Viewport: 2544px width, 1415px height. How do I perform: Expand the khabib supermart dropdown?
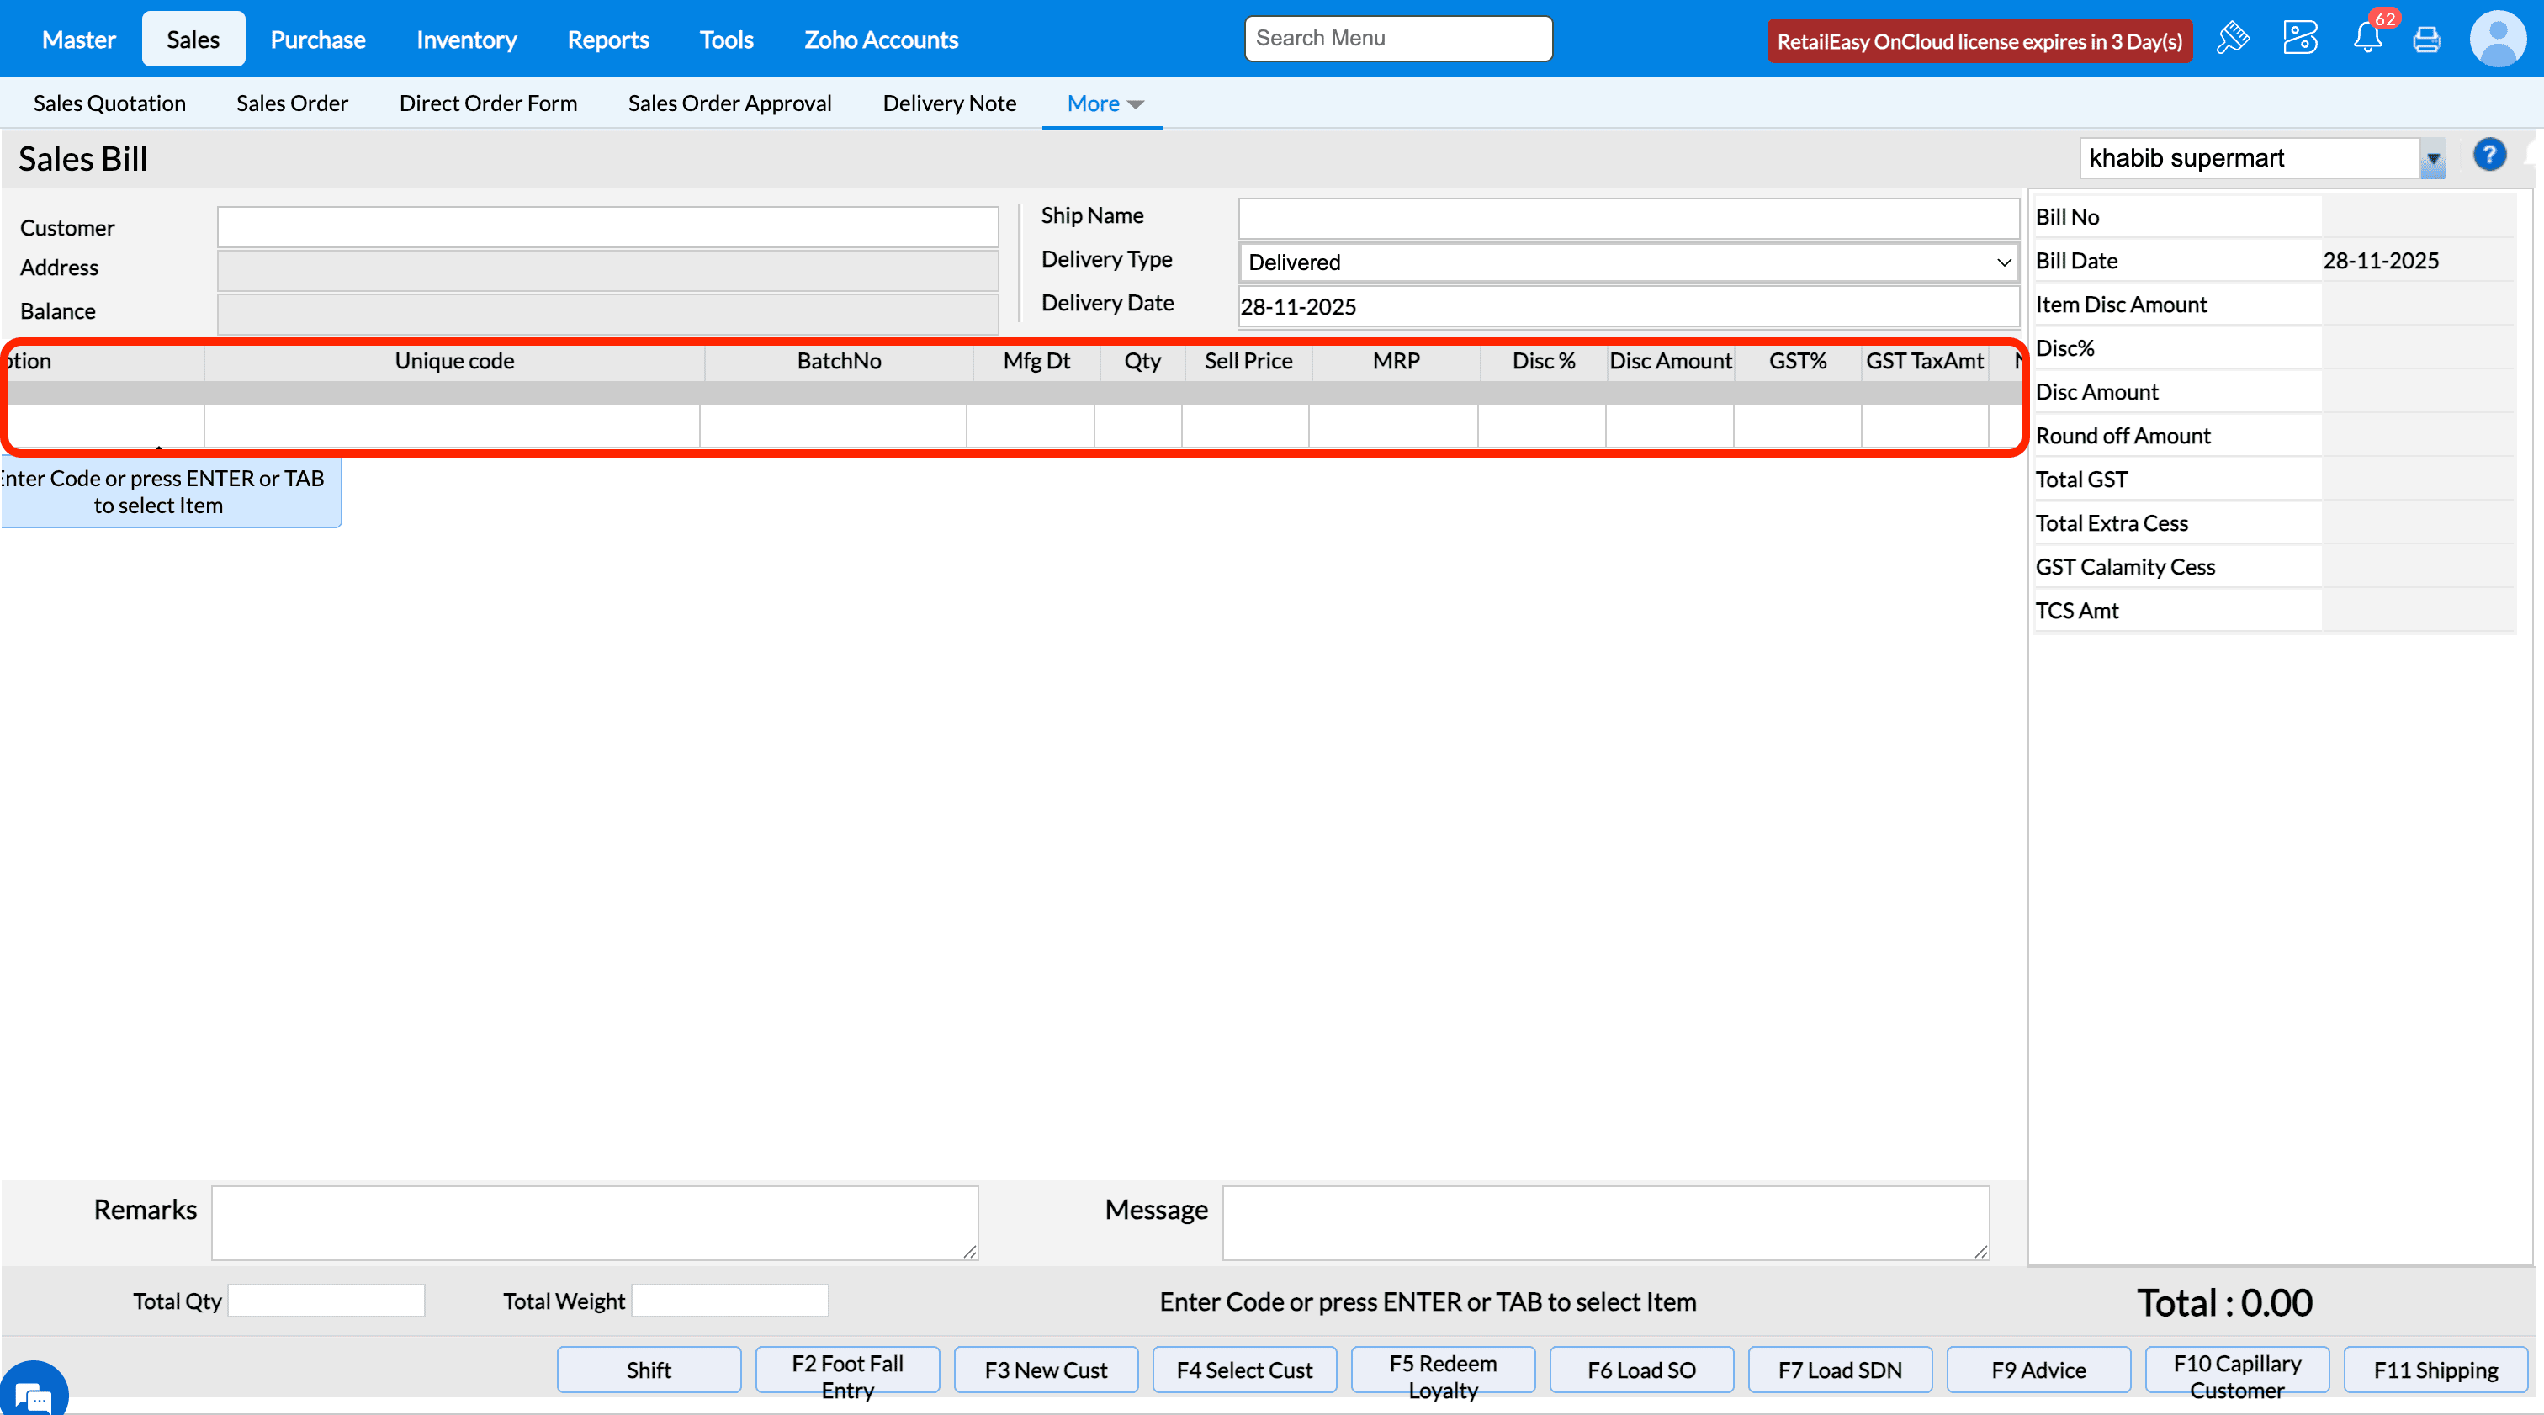click(2432, 159)
